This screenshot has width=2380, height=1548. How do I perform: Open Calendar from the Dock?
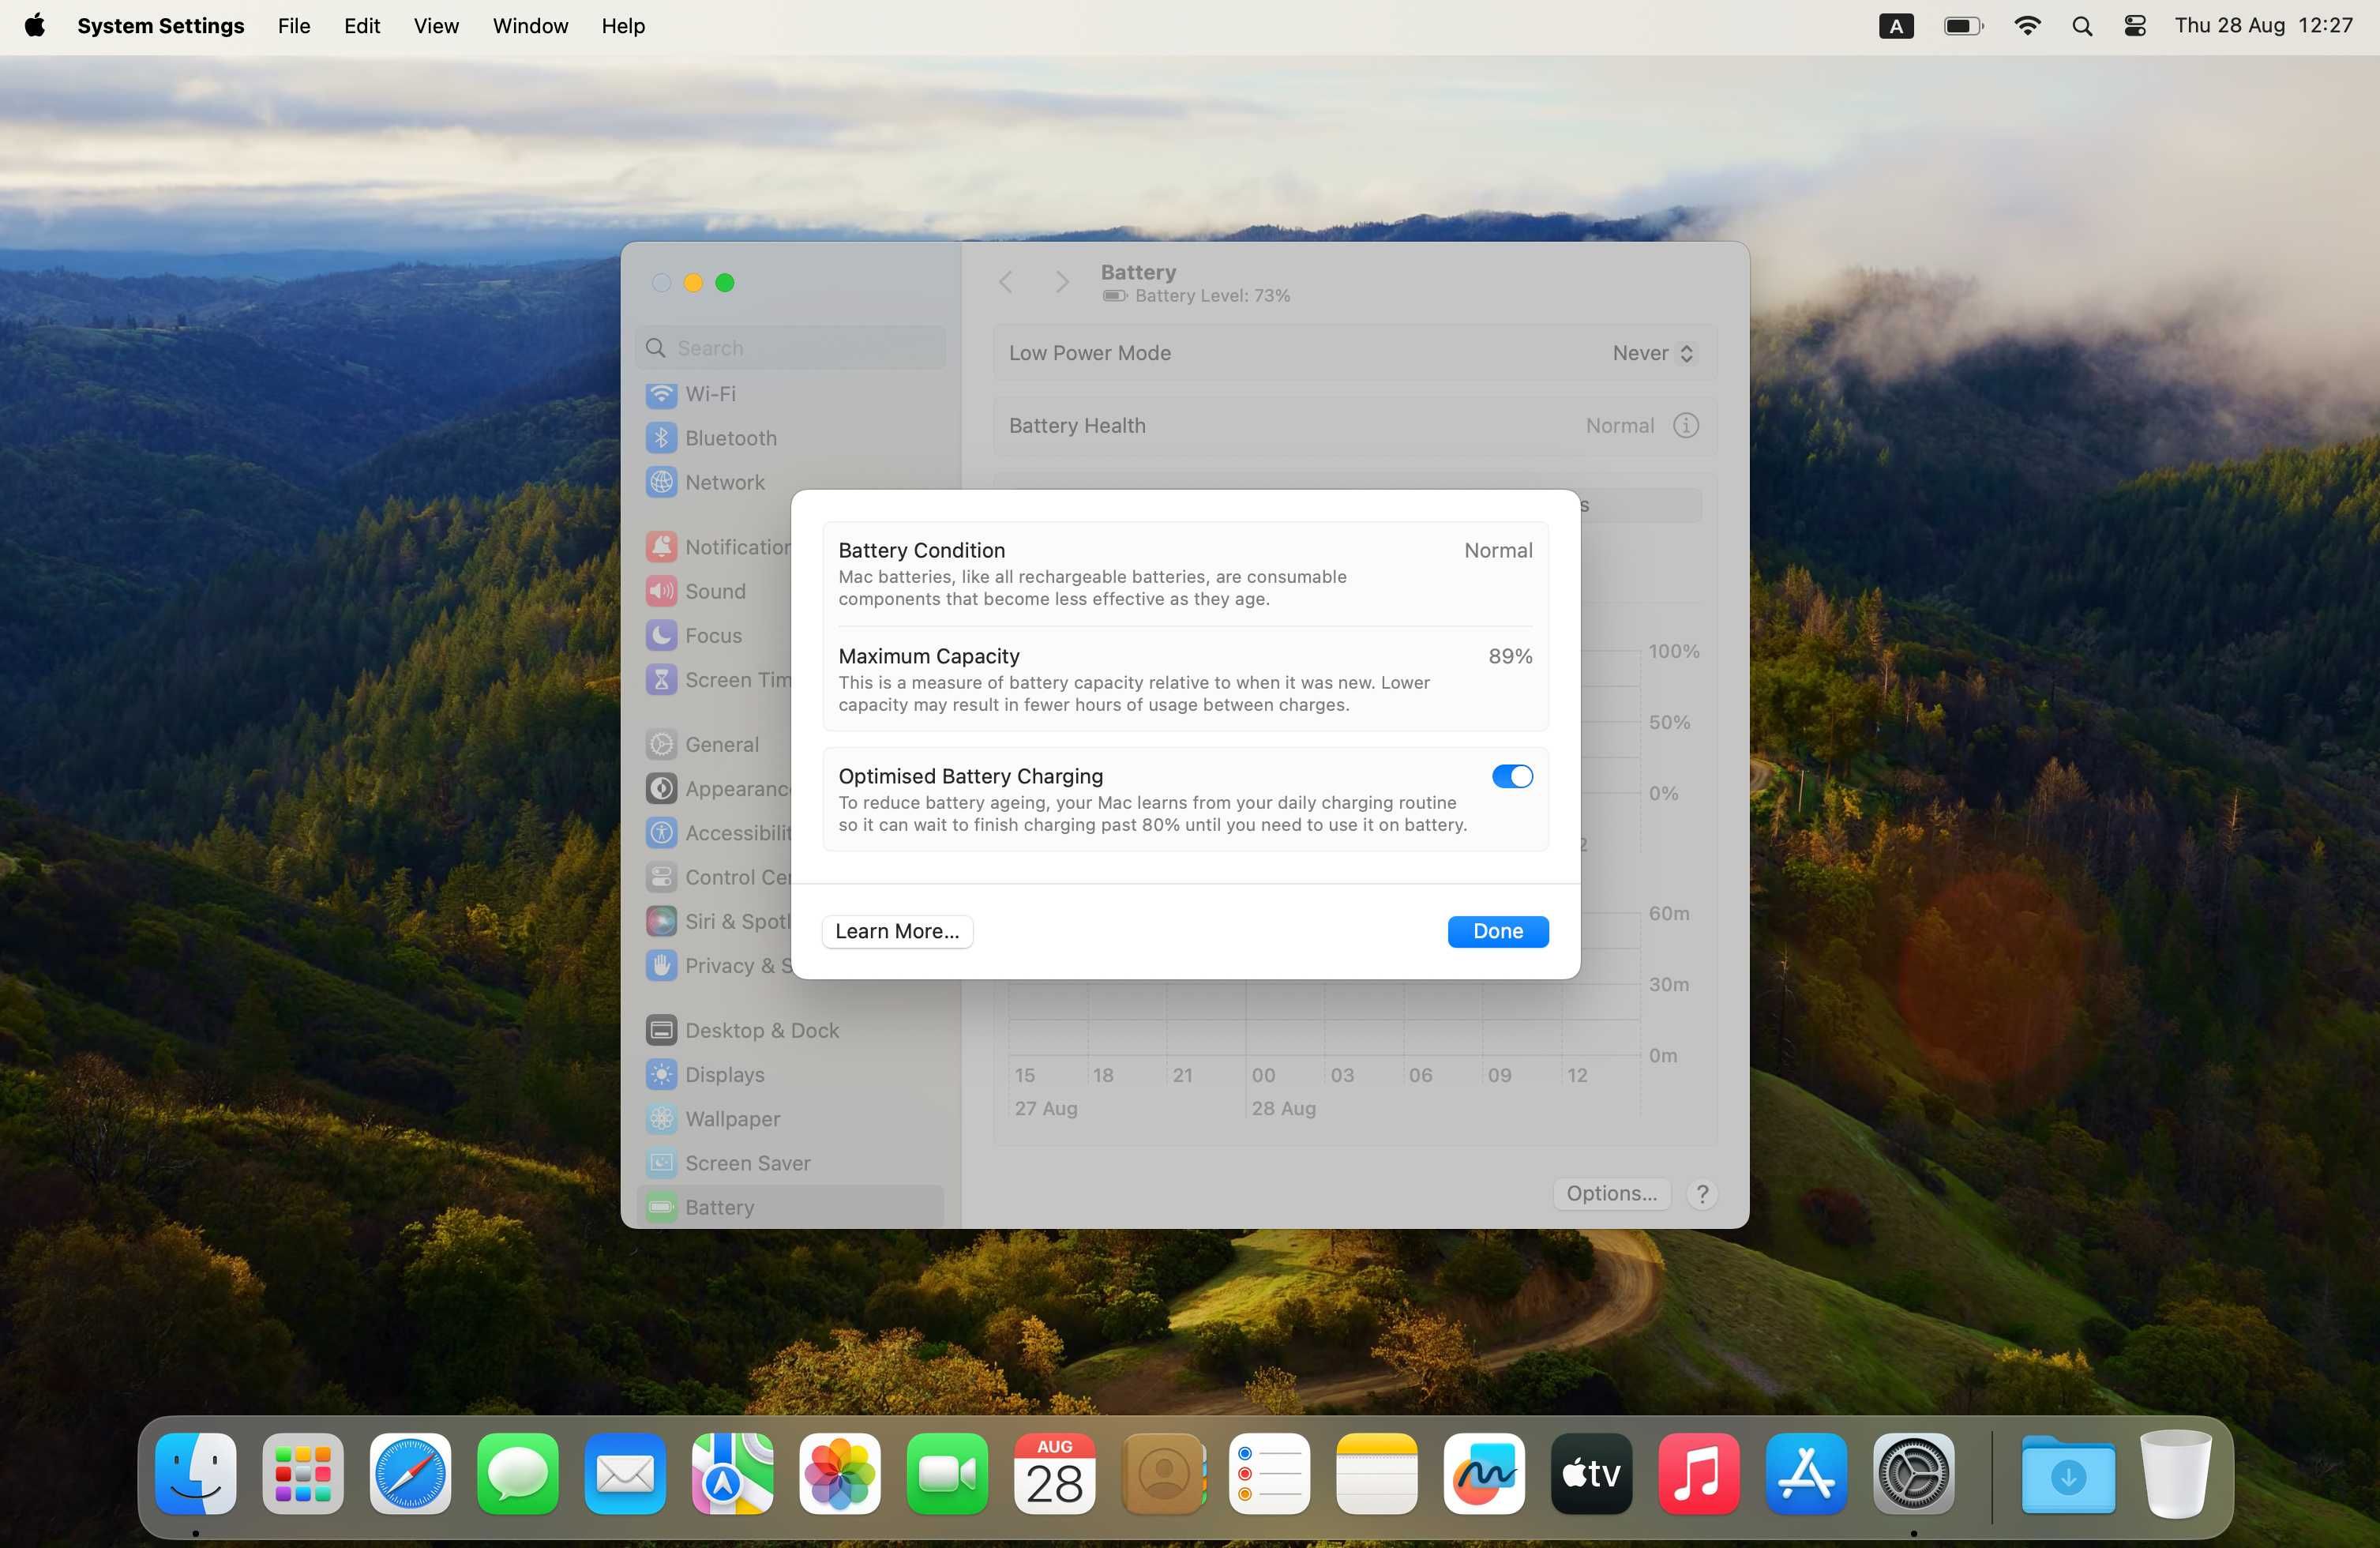1054,1473
